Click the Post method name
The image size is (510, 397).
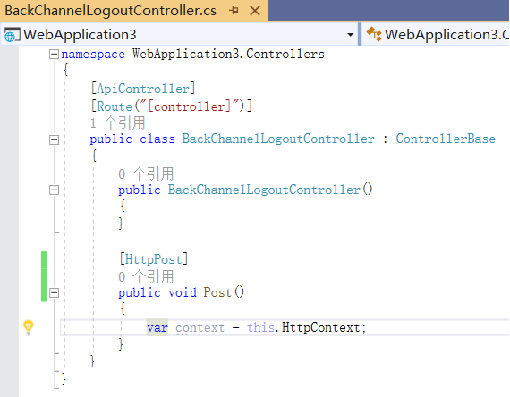[x=217, y=292]
